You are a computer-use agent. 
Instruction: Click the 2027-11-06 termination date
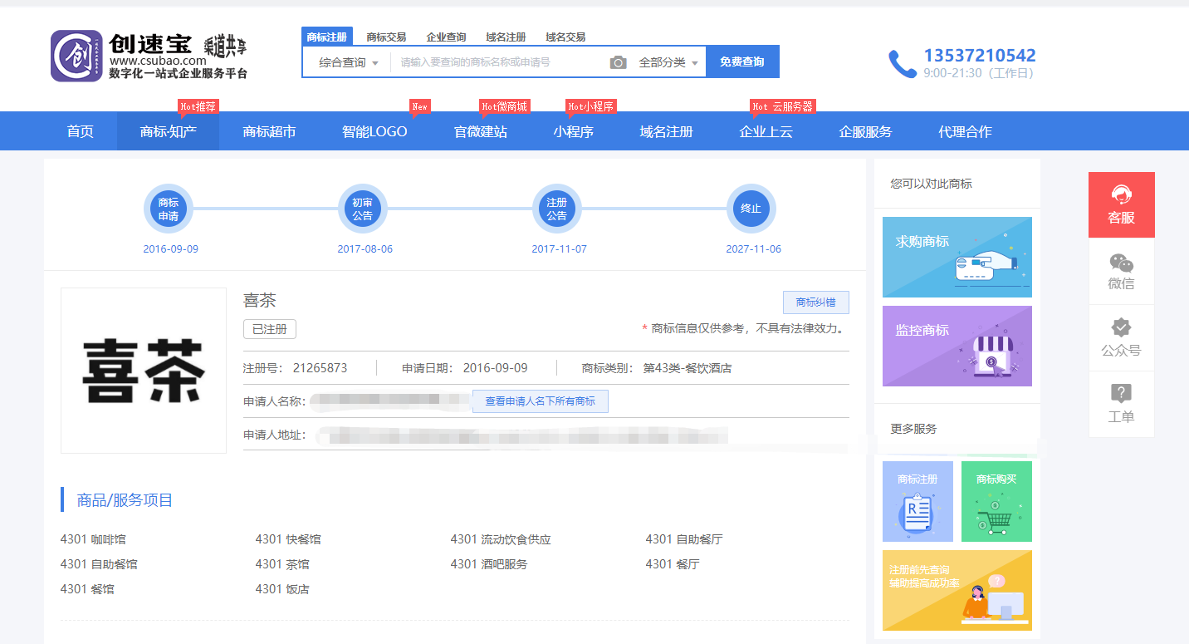[753, 249]
